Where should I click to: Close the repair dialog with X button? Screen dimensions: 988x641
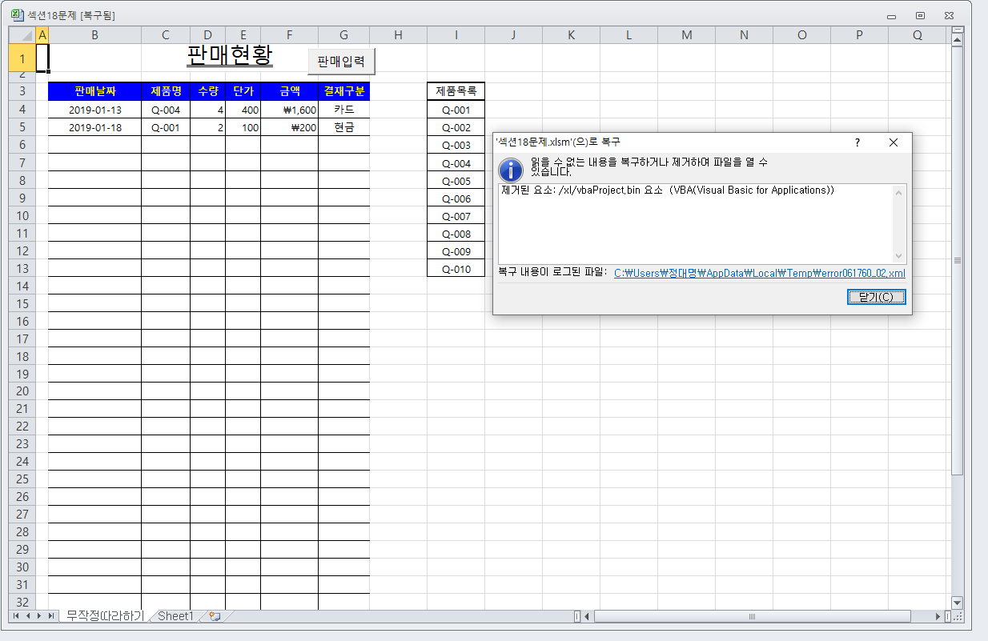[x=894, y=142]
